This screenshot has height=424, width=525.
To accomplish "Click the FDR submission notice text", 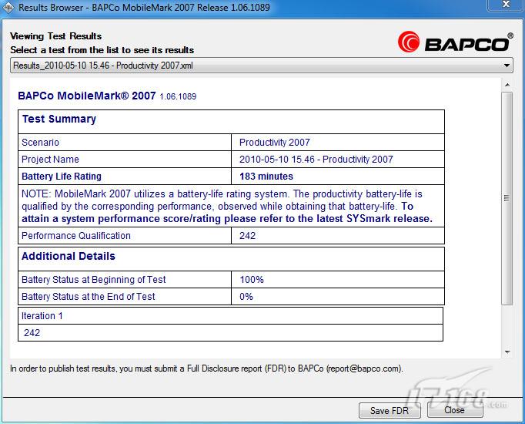I will pos(206,368).
